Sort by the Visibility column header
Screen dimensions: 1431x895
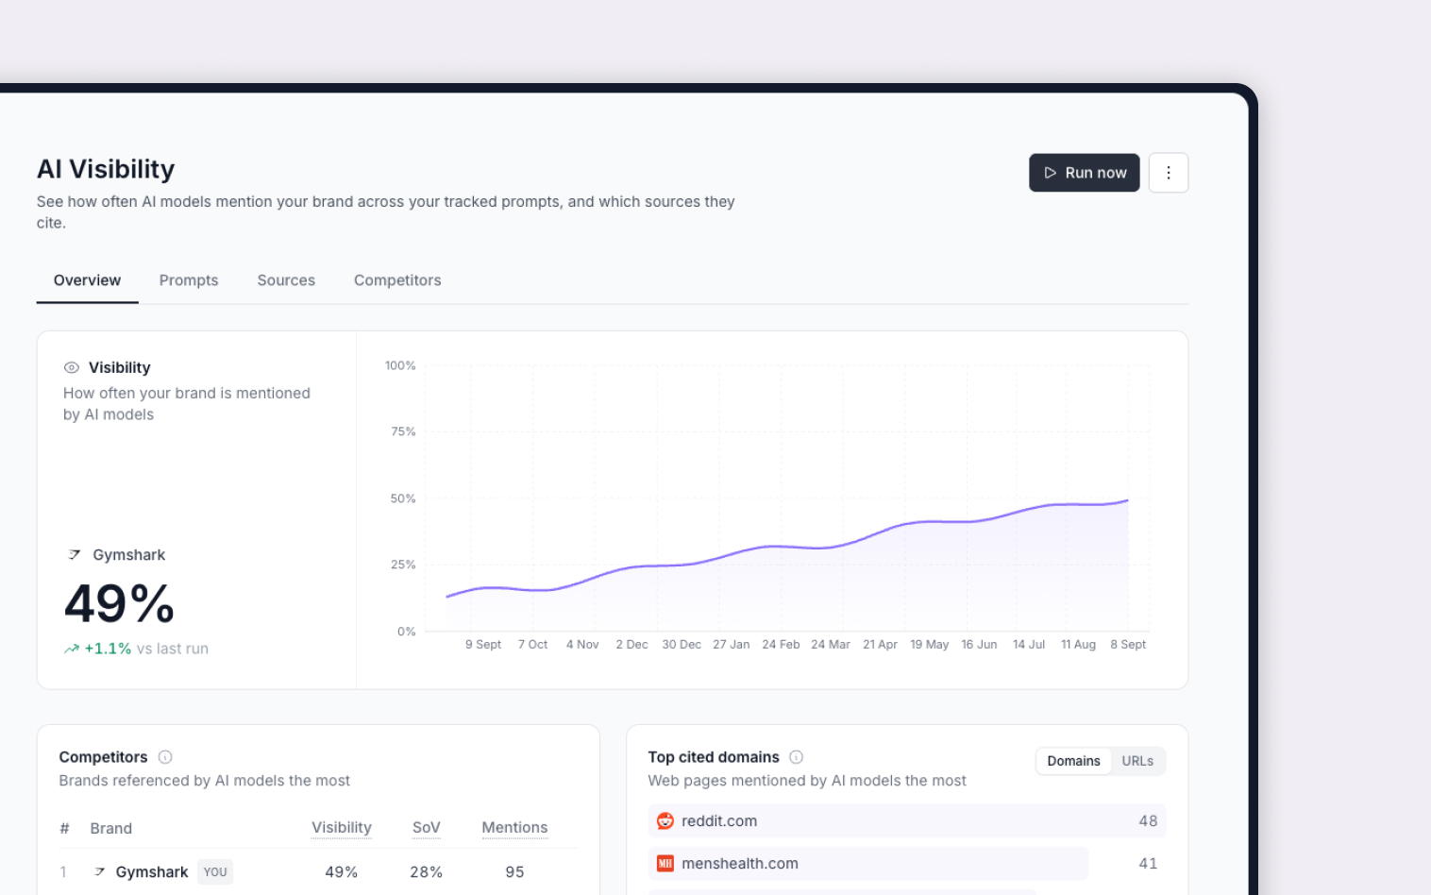coord(342,828)
